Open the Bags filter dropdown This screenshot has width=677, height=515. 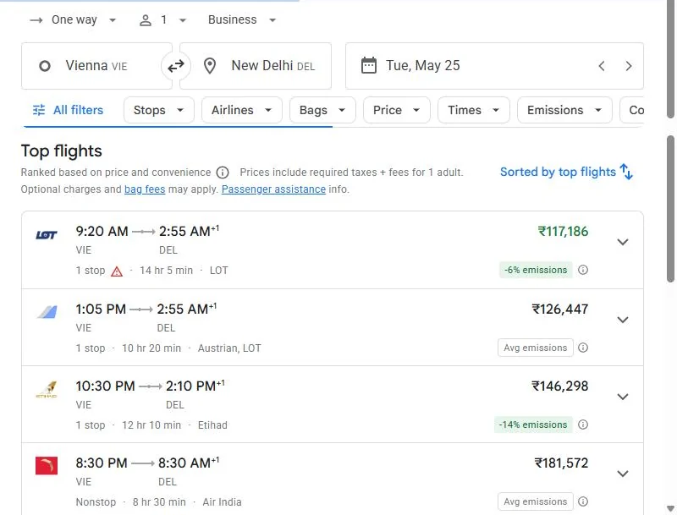322,111
